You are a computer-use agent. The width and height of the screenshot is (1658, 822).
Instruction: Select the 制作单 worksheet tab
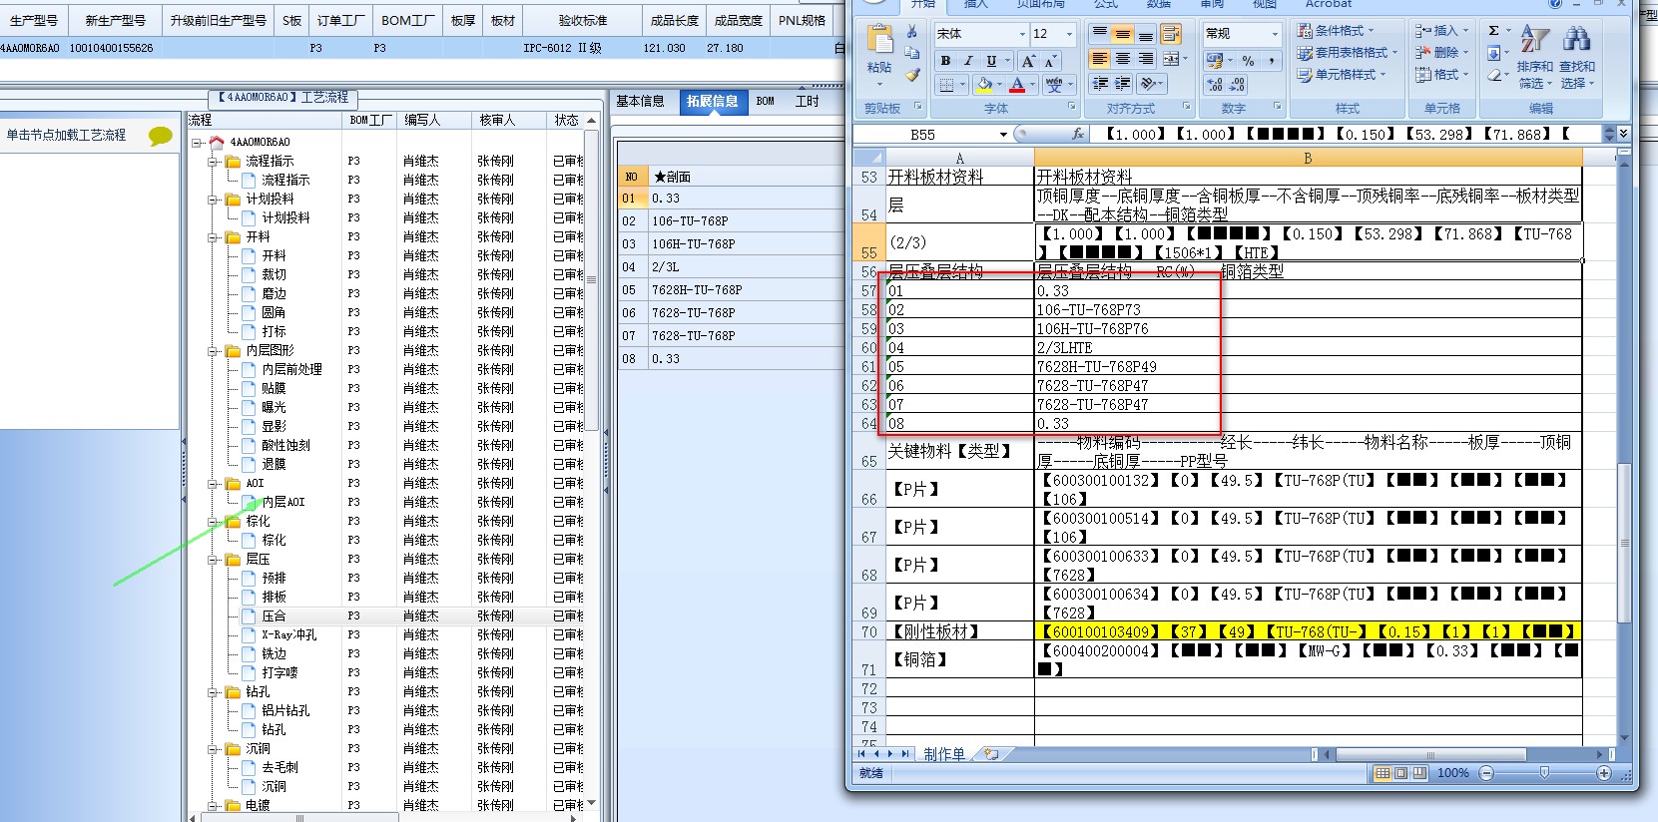coord(944,754)
